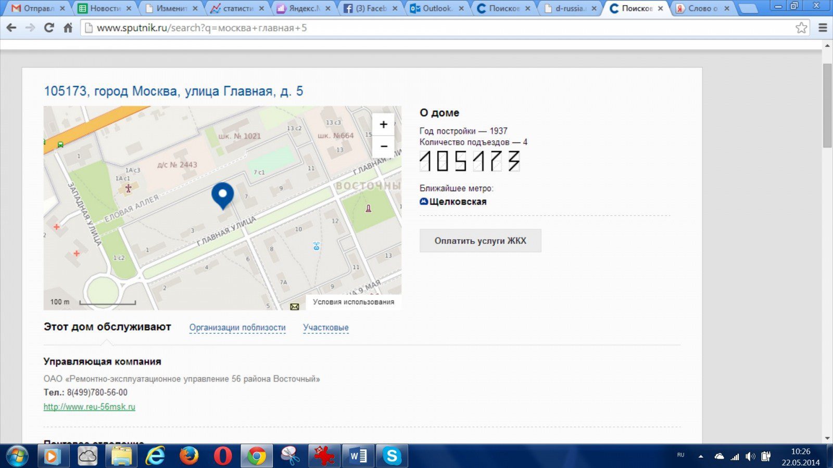Screen dimensions: 833x468
Task: Click the page vertical scrollbar thumb
Action: pos(827,106)
